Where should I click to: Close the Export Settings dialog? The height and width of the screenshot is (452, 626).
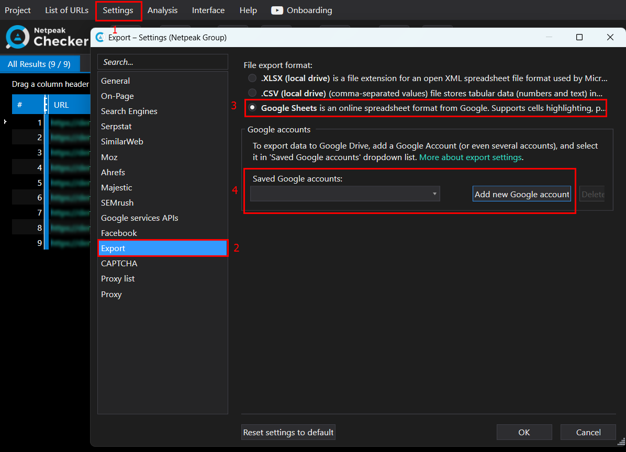pyautogui.click(x=610, y=37)
